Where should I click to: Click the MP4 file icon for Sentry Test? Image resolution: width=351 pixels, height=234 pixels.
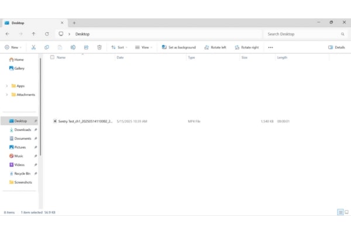click(55, 121)
